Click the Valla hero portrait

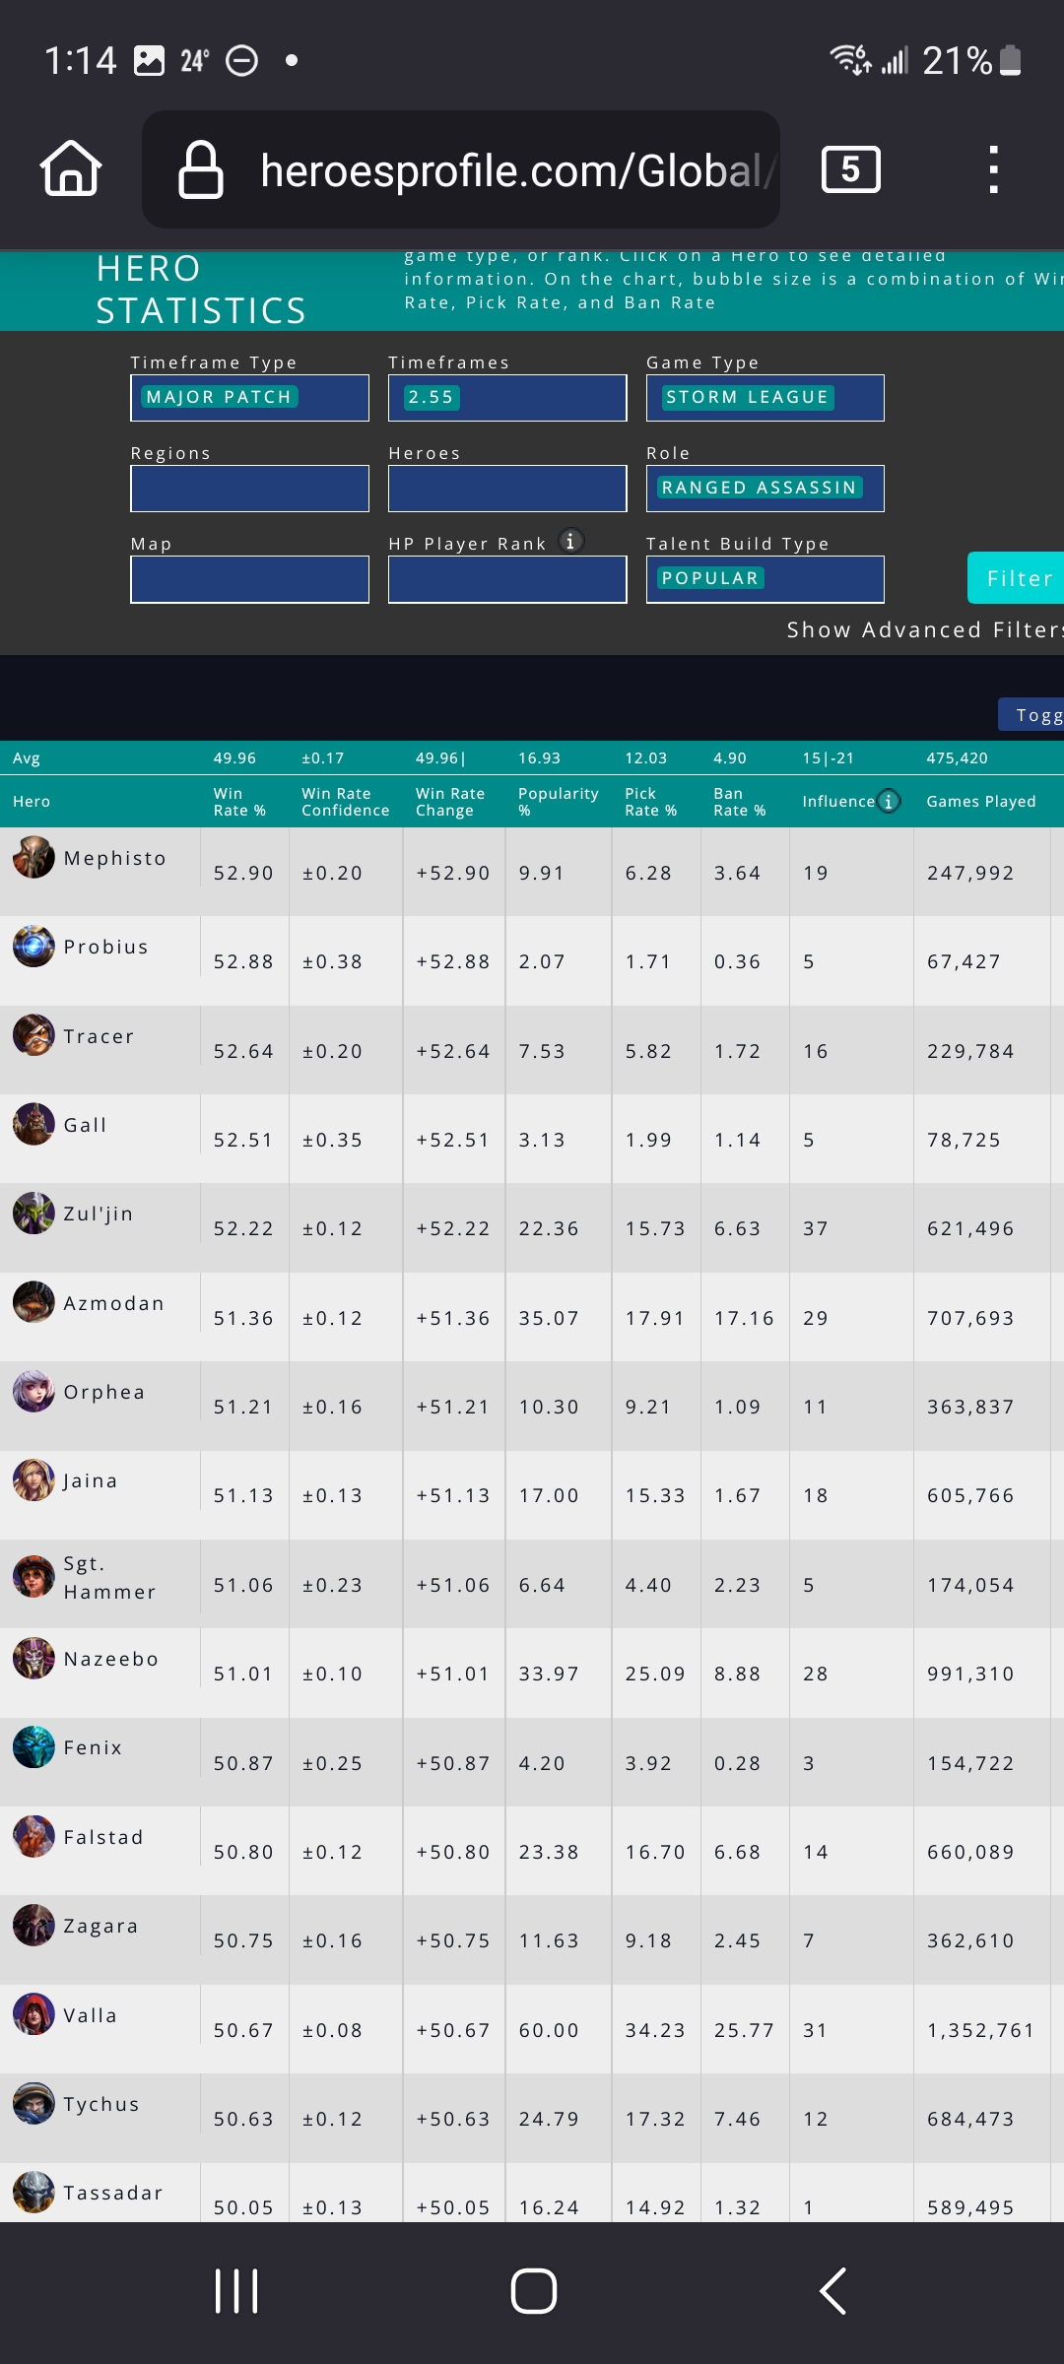pyautogui.click(x=33, y=2014)
